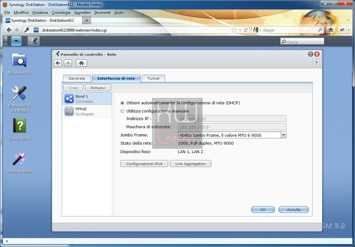The image size is (355, 247).
Task: Open DSM main menu arrow button
Action: click(x=16, y=41)
